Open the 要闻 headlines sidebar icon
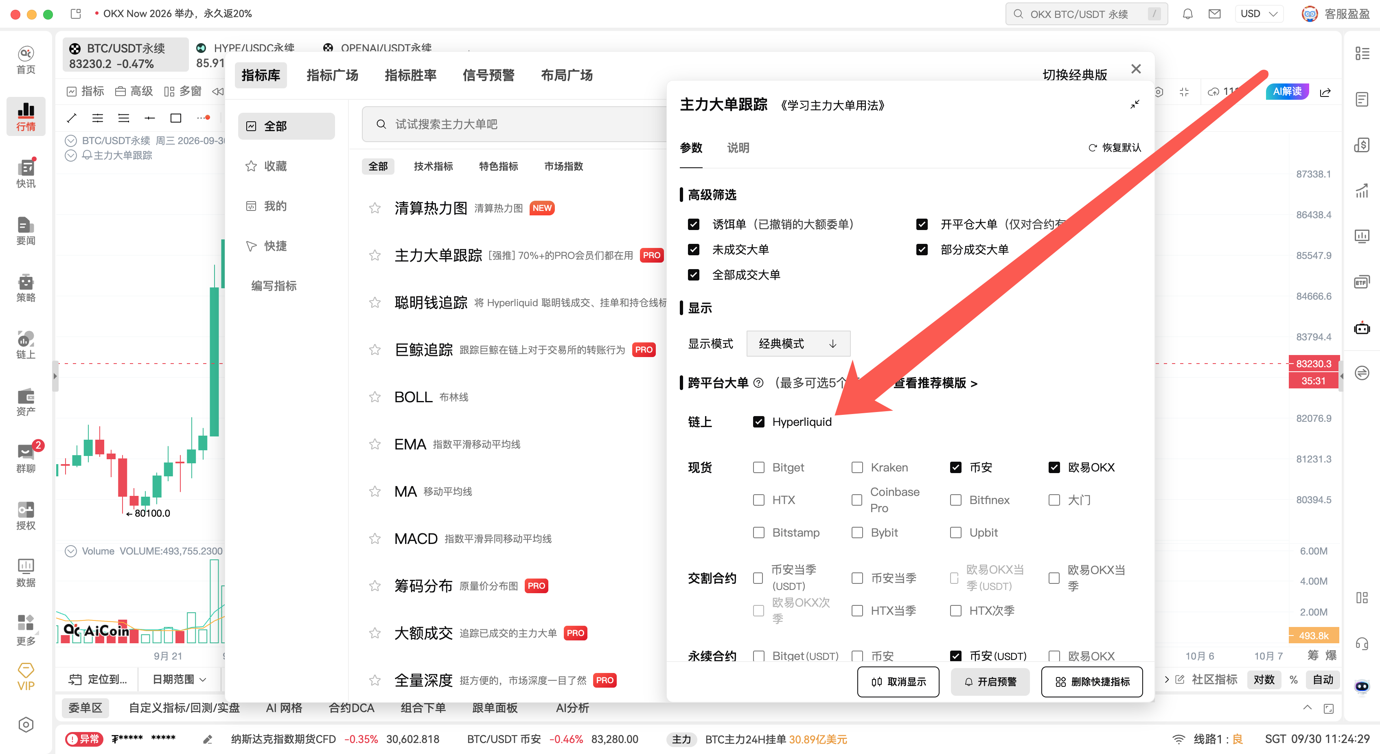The height and width of the screenshot is (754, 1380). click(26, 230)
